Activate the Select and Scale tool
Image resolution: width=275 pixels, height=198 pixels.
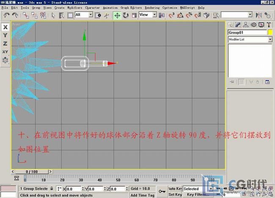(x=134, y=15)
